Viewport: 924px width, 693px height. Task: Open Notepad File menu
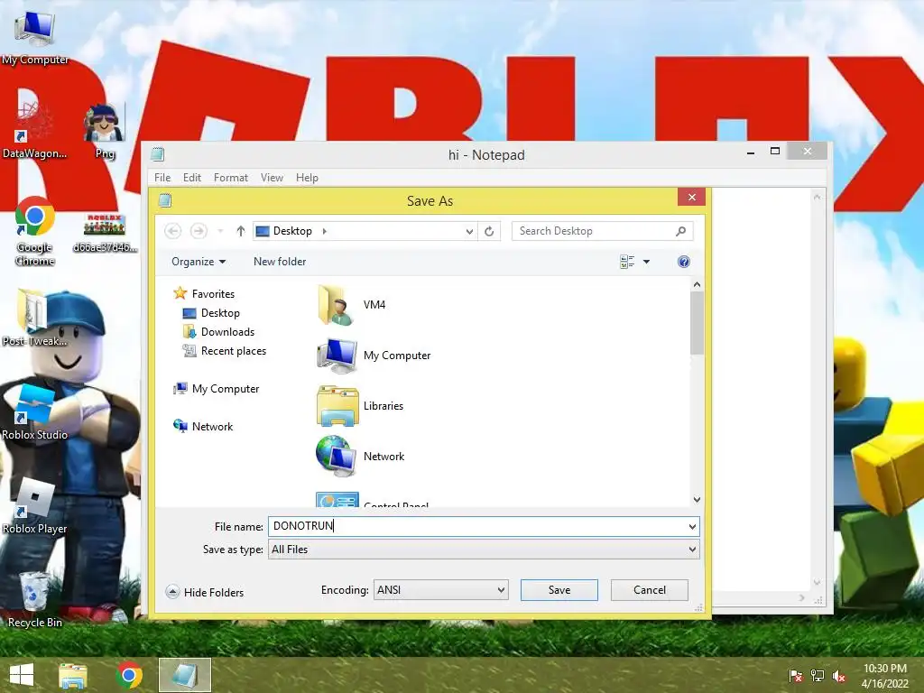click(x=162, y=178)
